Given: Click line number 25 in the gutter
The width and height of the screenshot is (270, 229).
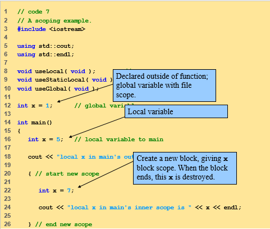Looking at the screenshot, I should [7, 215].
